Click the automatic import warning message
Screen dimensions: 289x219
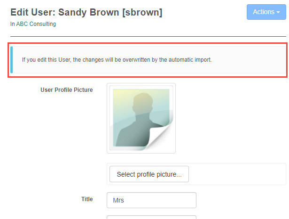[x=117, y=60]
